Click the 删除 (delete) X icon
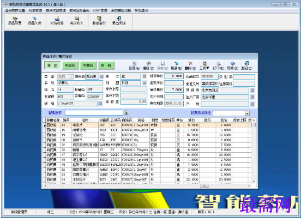Viewport: 301px width, 222px height. [190, 65]
